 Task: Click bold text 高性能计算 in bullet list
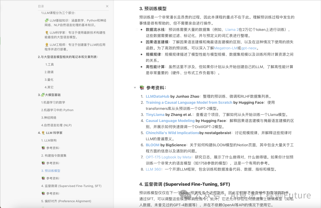coord(155,67)
